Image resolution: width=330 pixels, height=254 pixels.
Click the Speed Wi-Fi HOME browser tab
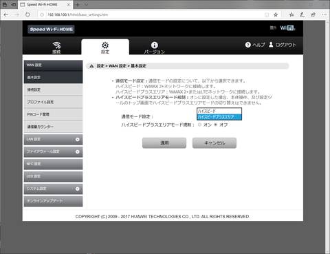click(45, 5)
